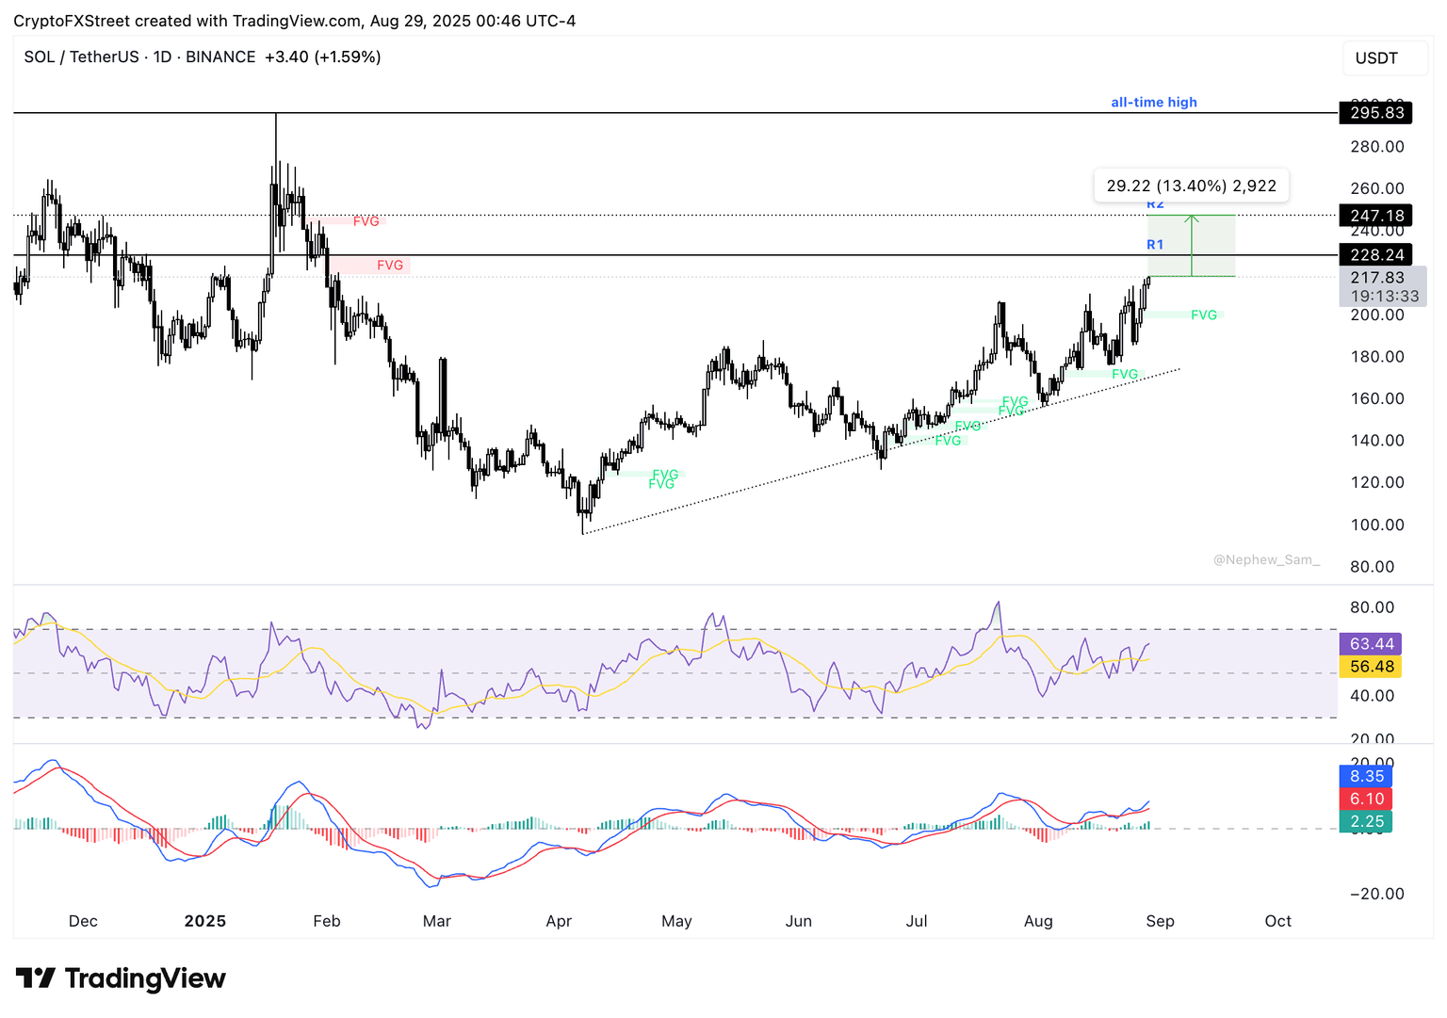The width and height of the screenshot is (1447, 1018).
Task: Click the @Nephew_Sam_ watermark
Action: tap(1267, 559)
